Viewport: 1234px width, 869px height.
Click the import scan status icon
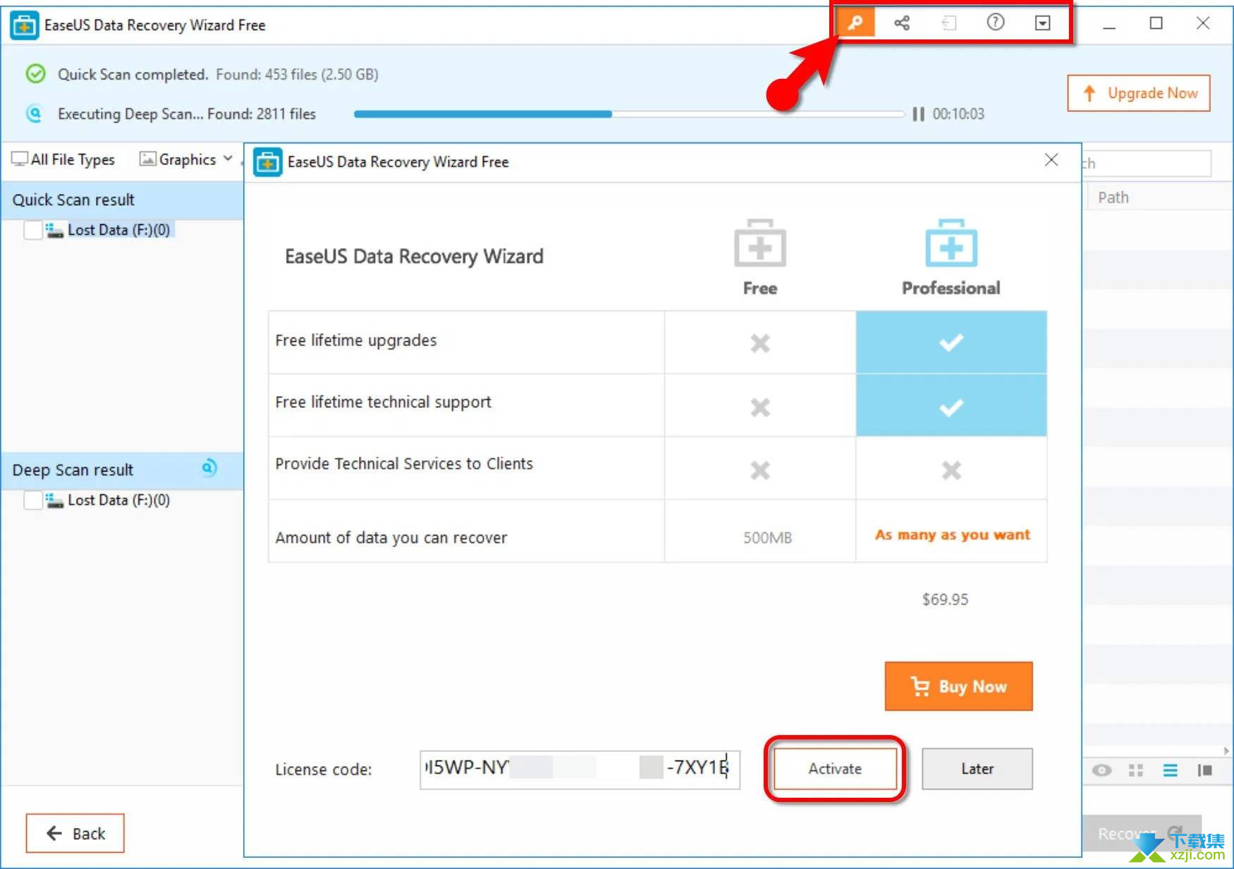point(949,23)
